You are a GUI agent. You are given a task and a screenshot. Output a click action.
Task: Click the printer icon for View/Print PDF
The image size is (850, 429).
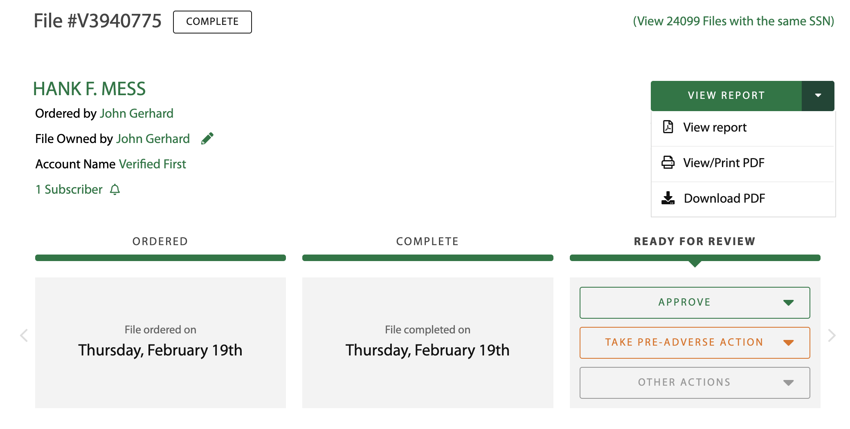668,163
